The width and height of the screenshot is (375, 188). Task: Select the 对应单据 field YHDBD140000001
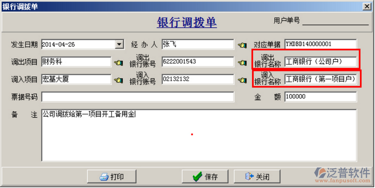[321, 44]
